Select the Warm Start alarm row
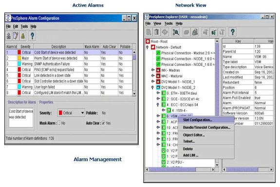The image size is (280, 187). pyautogui.click(x=69, y=58)
